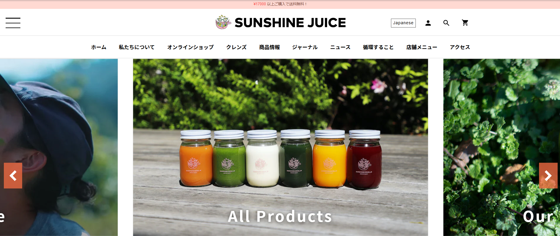Viewport: 560px width, 236px height.
Task: Open the search magnifier icon
Action: [446, 23]
